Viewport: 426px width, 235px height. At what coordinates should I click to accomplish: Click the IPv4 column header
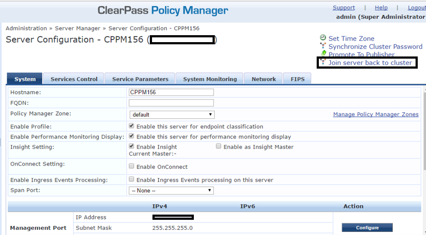(160, 206)
